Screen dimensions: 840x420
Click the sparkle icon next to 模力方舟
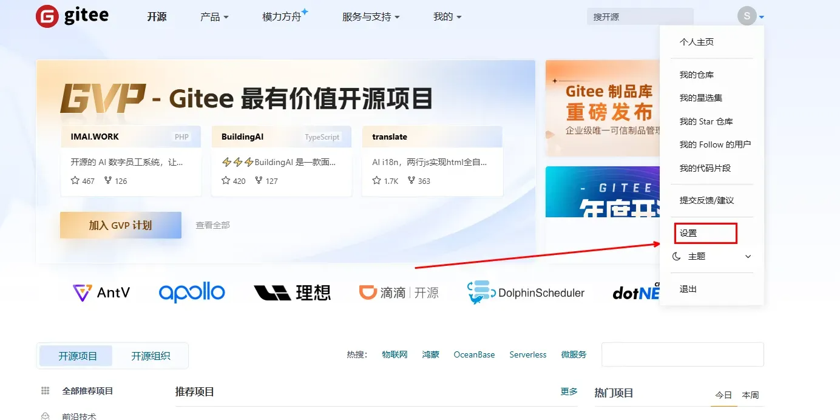click(305, 12)
